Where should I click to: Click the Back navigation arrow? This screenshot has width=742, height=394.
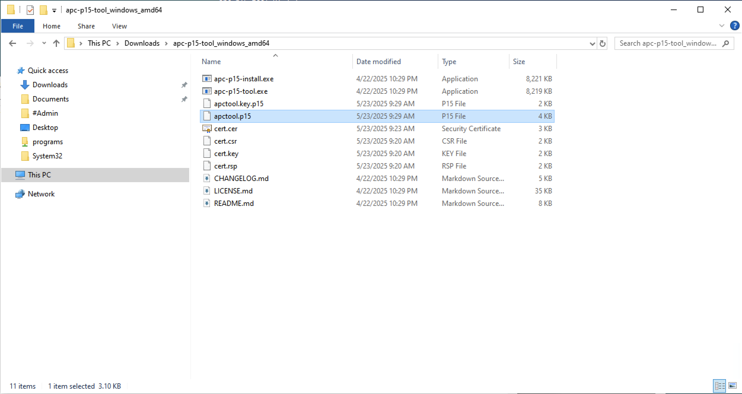click(12, 43)
